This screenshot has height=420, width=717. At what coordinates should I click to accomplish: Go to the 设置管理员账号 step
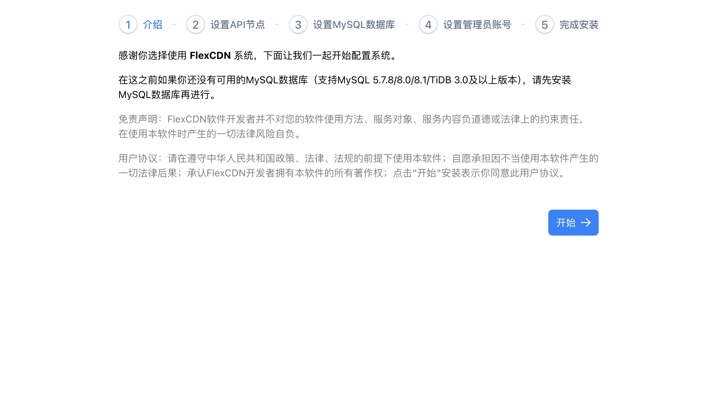click(476, 24)
